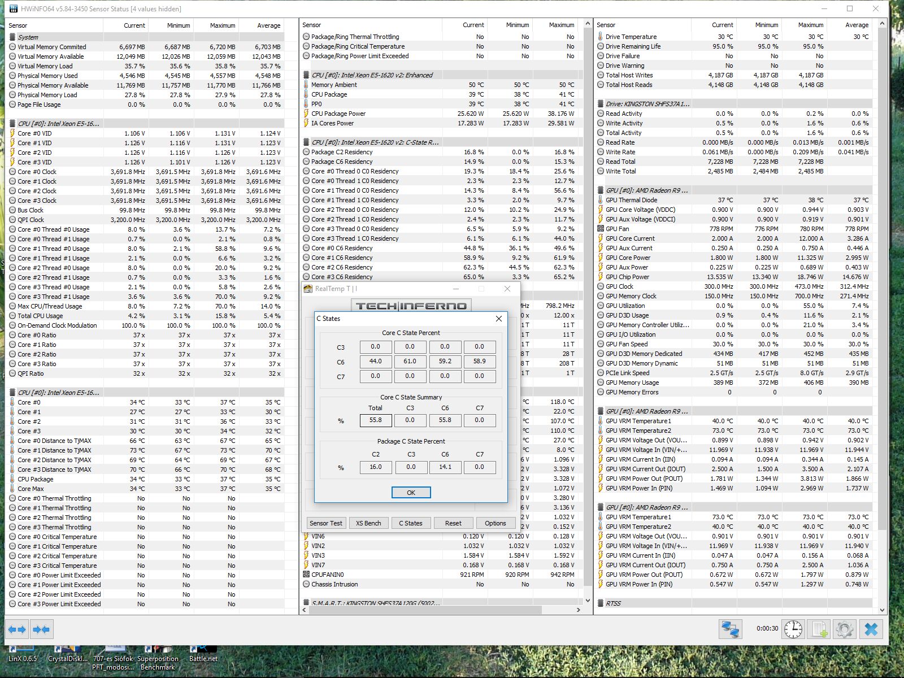Select the Max CPU/Thread Usage row label
The height and width of the screenshot is (678, 904).
click(x=50, y=306)
